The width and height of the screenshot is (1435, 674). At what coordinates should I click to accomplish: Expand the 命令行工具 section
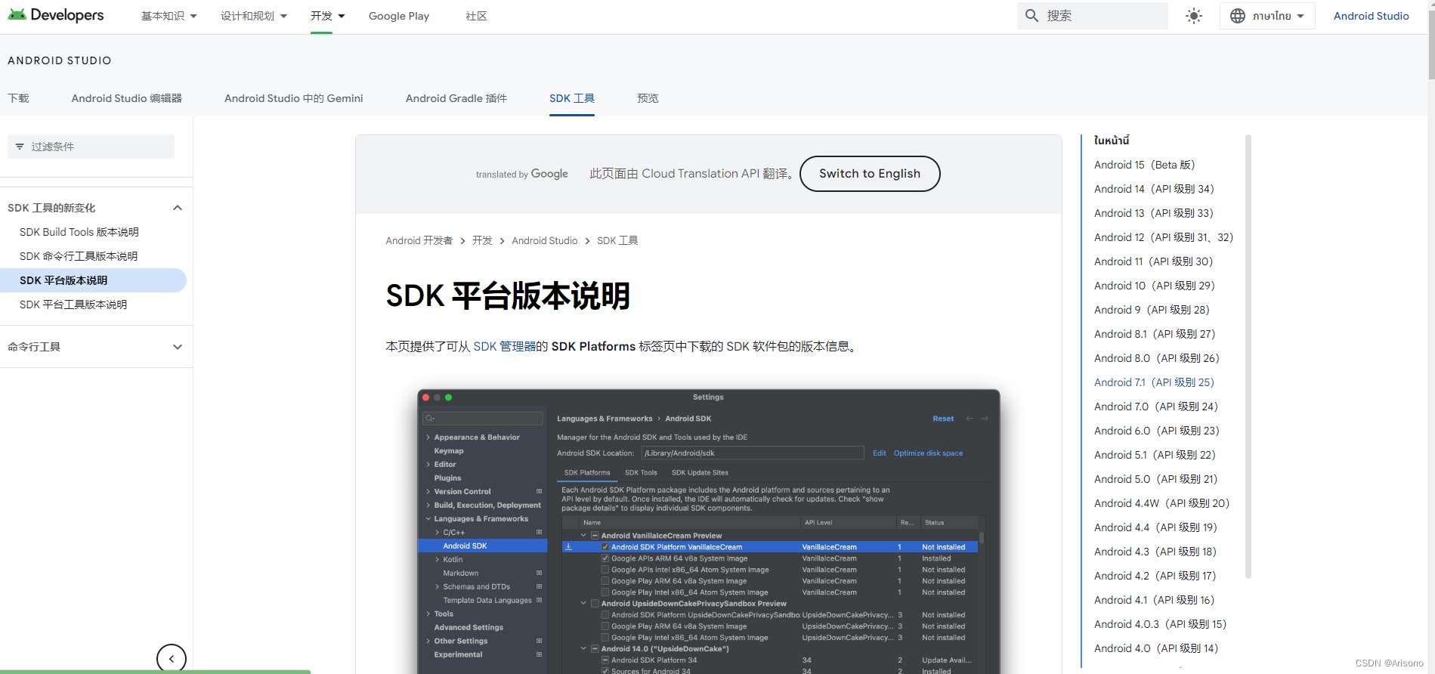pyautogui.click(x=178, y=347)
